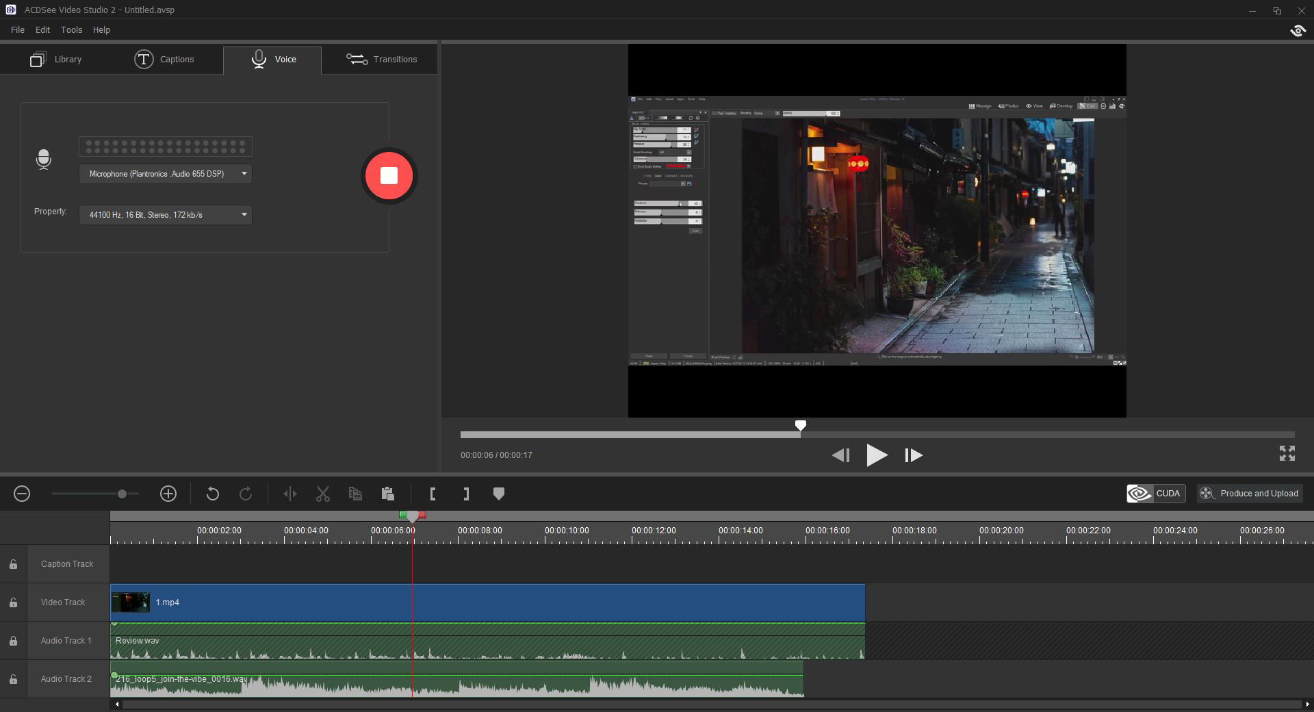Image resolution: width=1314 pixels, height=712 pixels.
Task: Click the 00:00:10:00 mark on ruler
Action: pyautogui.click(x=567, y=531)
